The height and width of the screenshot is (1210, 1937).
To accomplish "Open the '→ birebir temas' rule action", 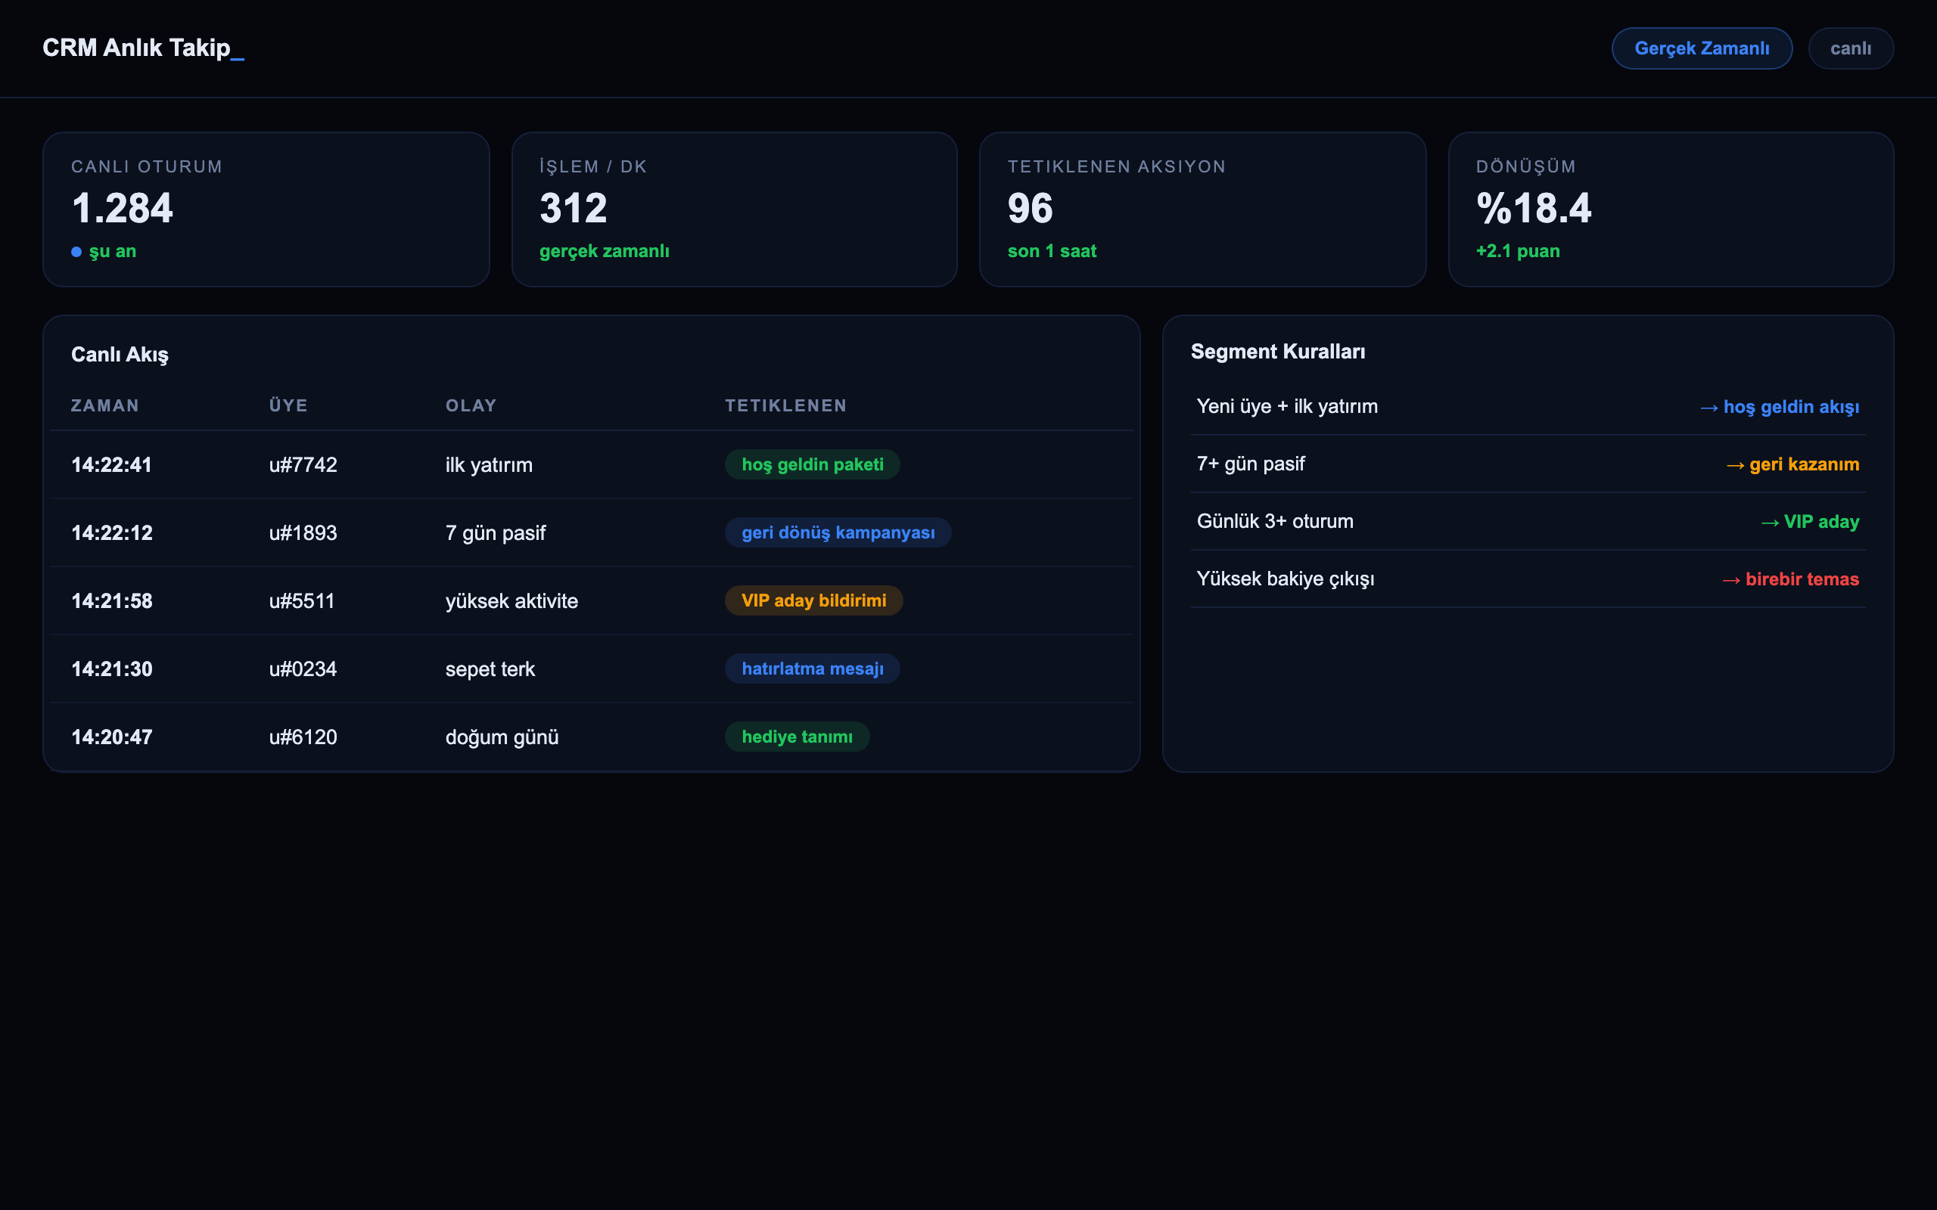I will click(1790, 579).
